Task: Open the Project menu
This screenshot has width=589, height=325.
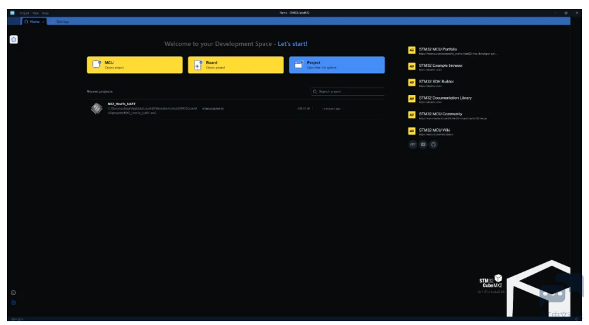Action: pyautogui.click(x=25, y=13)
